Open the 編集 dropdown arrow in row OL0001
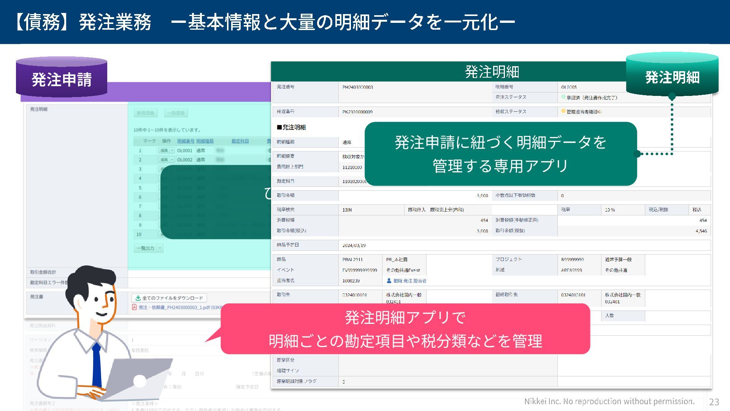The image size is (730, 411). point(172,151)
